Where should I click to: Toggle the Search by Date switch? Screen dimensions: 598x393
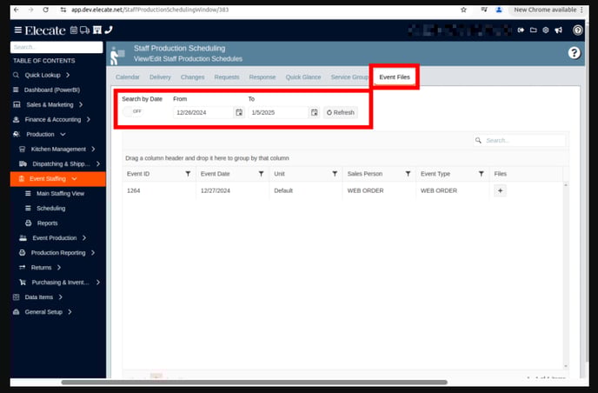tap(133, 112)
